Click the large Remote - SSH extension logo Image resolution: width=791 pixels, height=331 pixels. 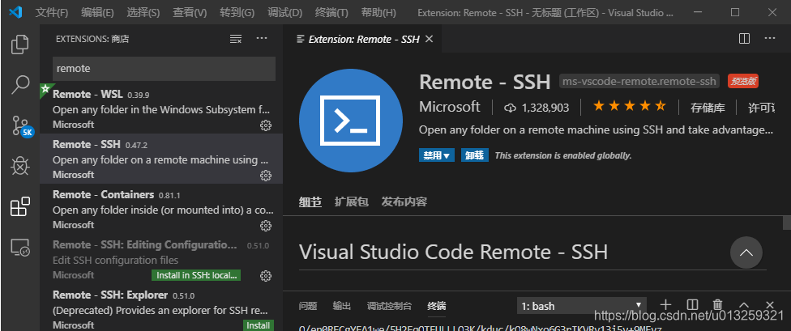click(x=351, y=121)
